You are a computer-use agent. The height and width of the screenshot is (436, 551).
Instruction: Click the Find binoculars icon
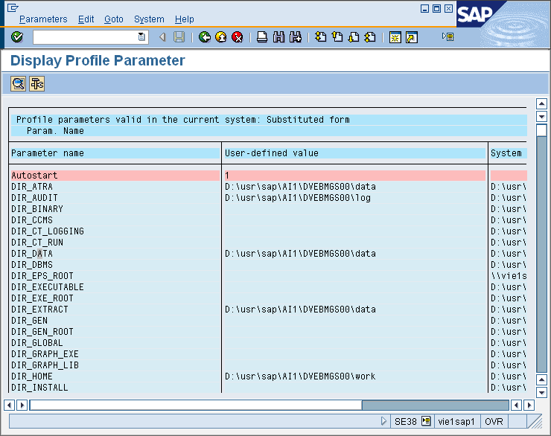pyautogui.click(x=278, y=37)
